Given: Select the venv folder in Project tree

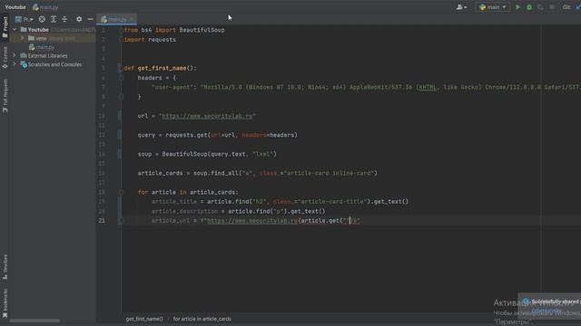Looking at the screenshot, I should [x=41, y=38].
